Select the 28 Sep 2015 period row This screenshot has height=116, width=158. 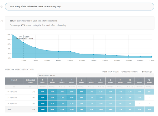[x=14, y=103]
